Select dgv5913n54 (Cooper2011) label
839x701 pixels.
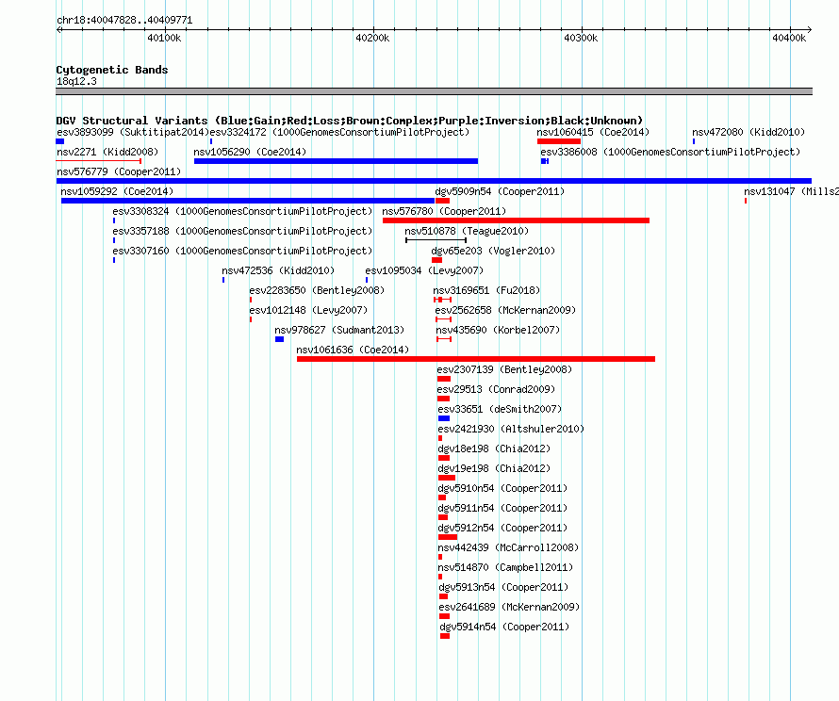pyautogui.click(x=504, y=587)
